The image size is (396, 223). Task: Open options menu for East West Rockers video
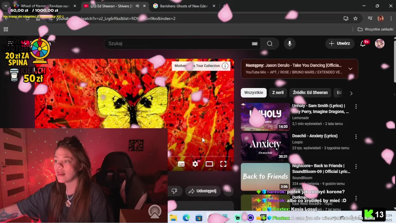point(356,198)
